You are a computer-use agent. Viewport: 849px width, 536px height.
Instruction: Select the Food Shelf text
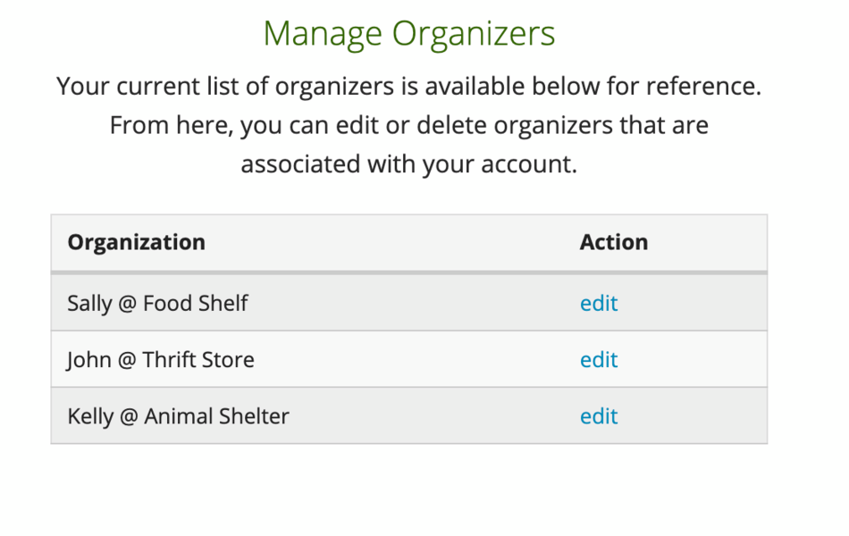coord(195,304)
